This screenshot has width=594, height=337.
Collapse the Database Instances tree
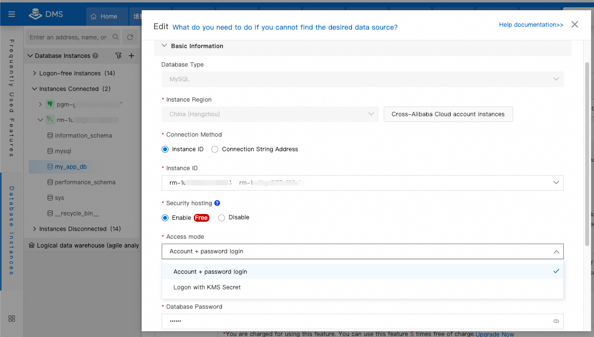click(30, 56)
